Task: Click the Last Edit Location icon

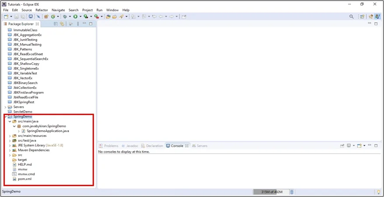Action: tap(154, 17)
